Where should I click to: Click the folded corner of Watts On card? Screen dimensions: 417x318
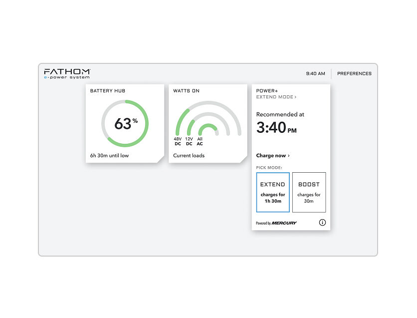243,159
